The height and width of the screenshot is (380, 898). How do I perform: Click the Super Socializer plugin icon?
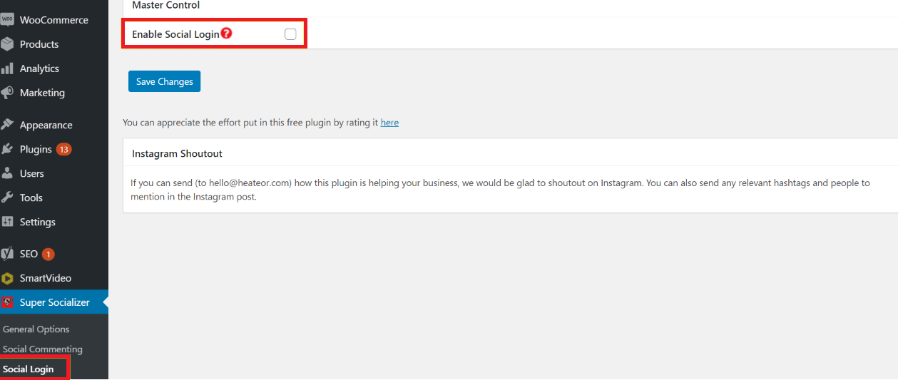(x=7, y=302)
